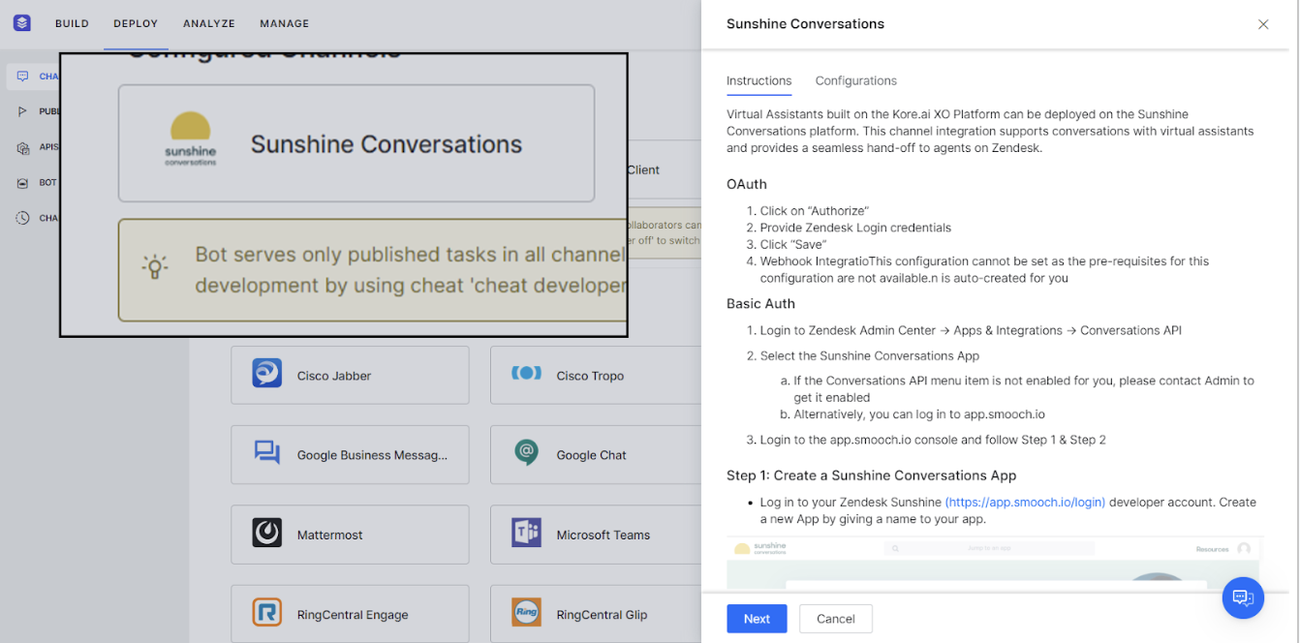Viewport: 1300px width, 643px height.
Task: Open the BUILD menu
Action: [x=72, y=23]
